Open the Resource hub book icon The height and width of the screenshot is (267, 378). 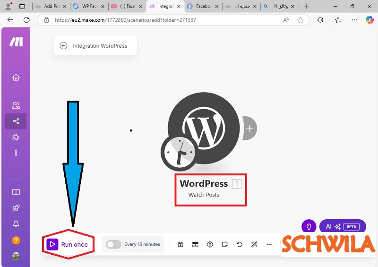(x=16, y=192)
